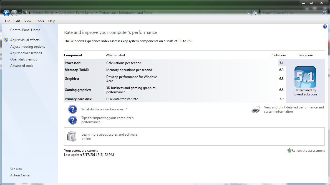Expand the chevron before Control Panel breadcrumb

(x=30, y=13)
